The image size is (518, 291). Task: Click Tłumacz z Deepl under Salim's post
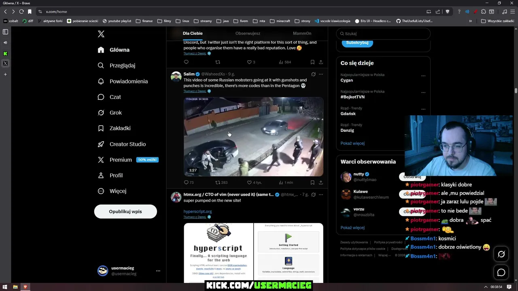(x=195, y=91)
